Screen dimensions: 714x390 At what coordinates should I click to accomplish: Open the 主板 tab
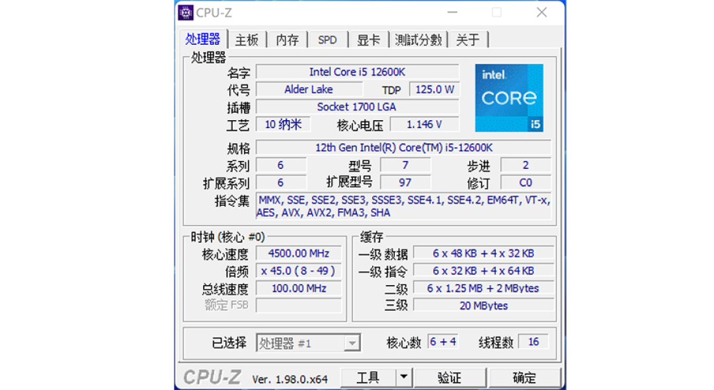(247, 40)
